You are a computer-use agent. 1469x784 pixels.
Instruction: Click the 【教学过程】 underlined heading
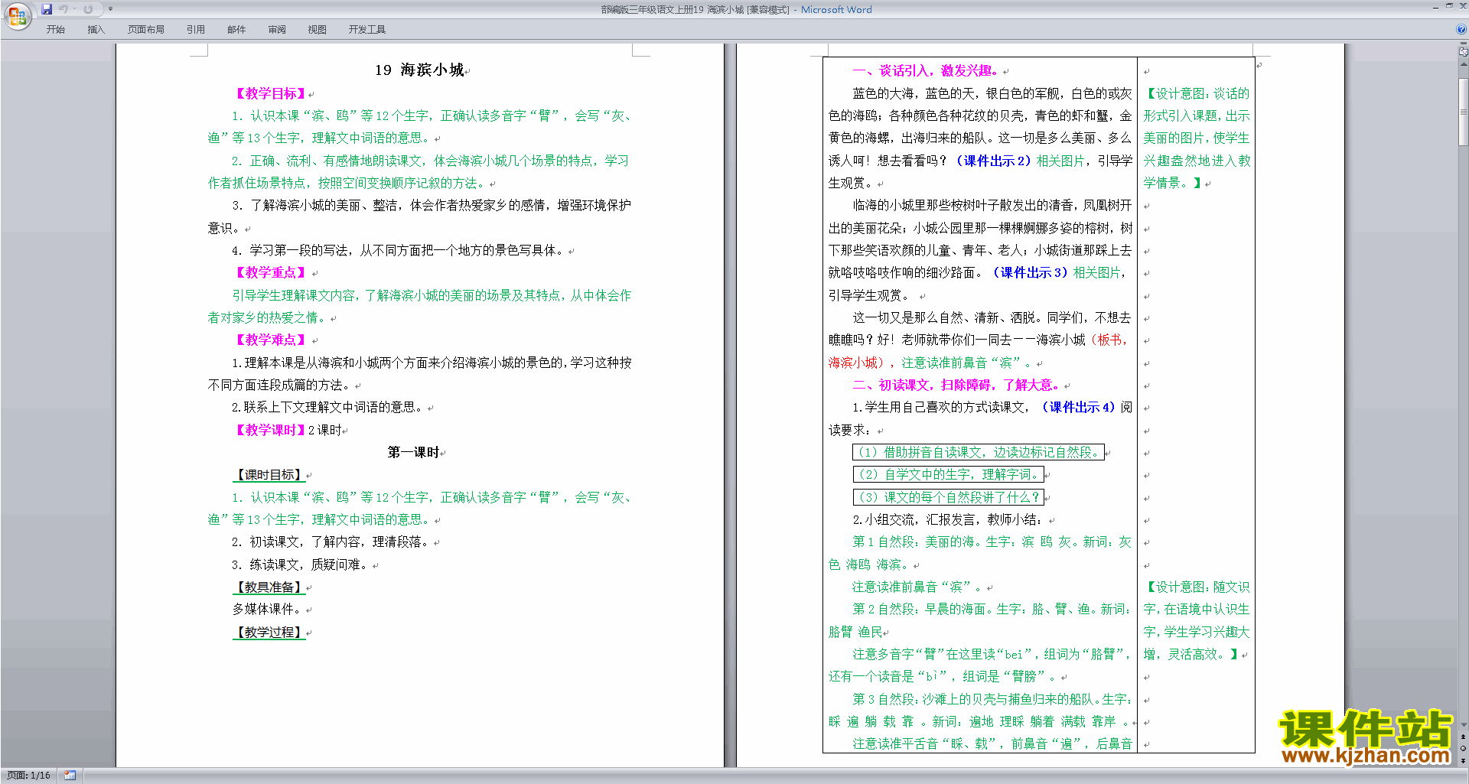tap(269, 633)
